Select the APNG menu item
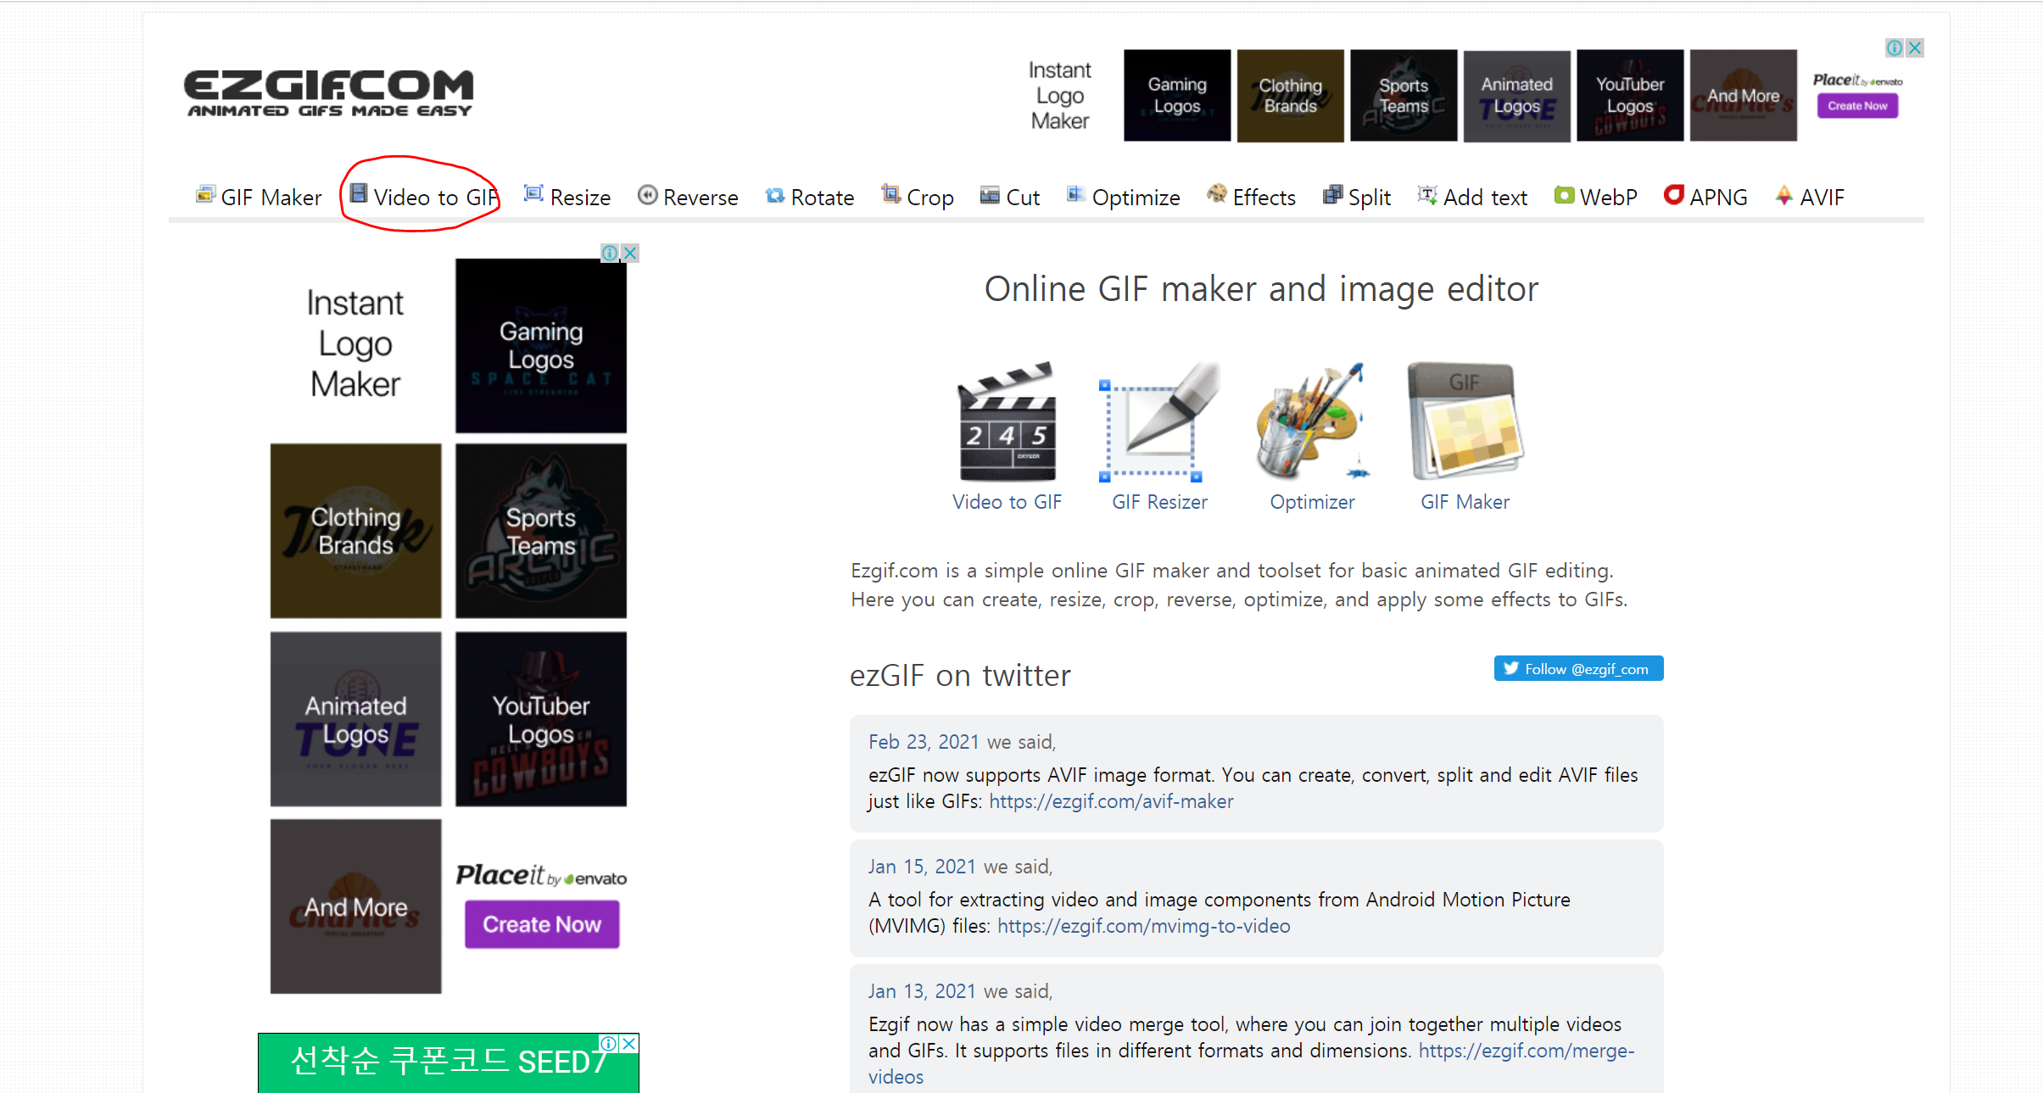This screenshot has height=1093, width=2043. click(1705, 198)
